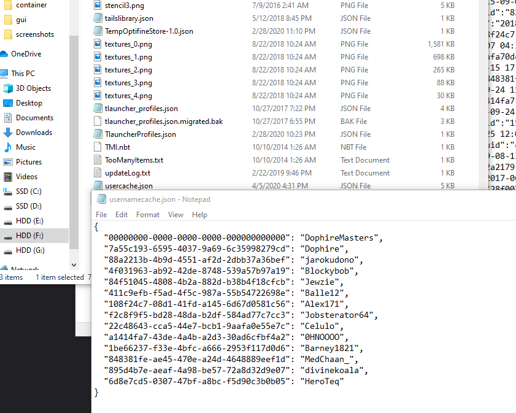Click the 698 KB size cell

pyautogui.click(x=444, y=57)
